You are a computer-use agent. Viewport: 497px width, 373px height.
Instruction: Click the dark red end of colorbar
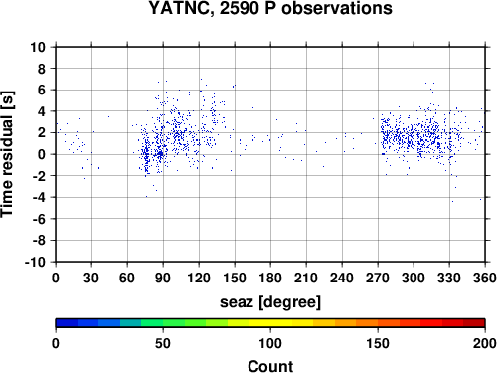474,323
